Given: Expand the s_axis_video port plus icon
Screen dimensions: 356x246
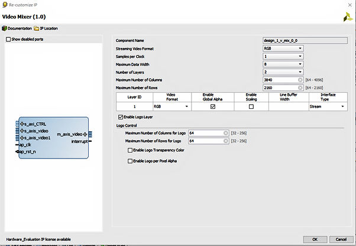Looking at the screenshot, I should (22, 131).
